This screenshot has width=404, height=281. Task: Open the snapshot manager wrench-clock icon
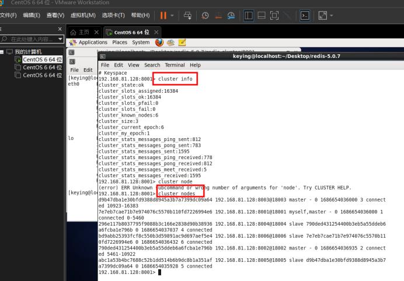[231, 15]
